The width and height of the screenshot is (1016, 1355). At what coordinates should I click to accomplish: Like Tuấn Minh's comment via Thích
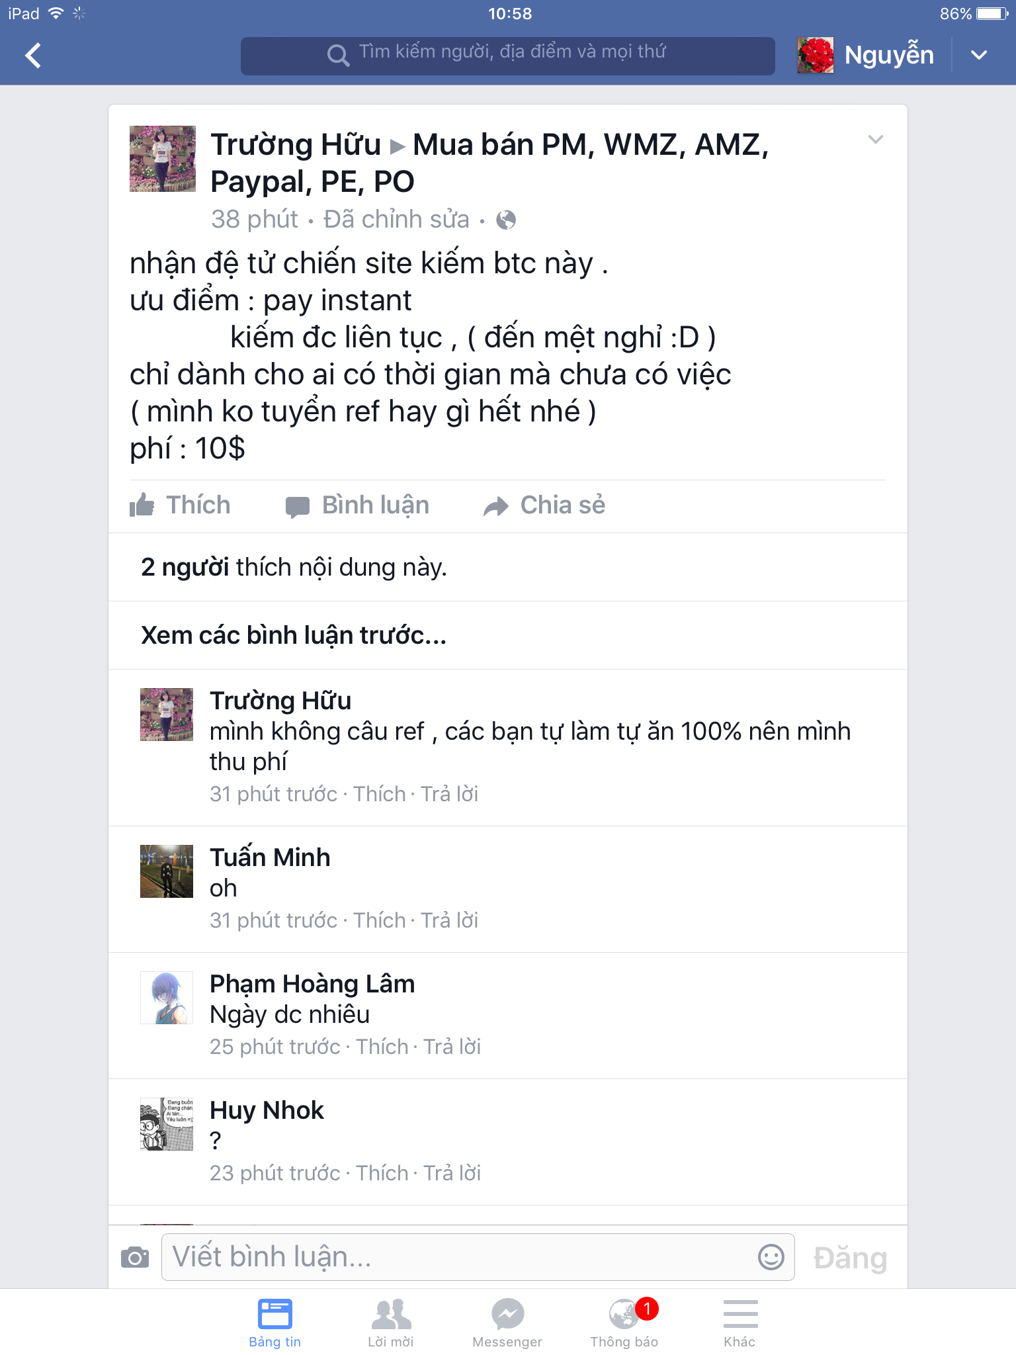380,920
